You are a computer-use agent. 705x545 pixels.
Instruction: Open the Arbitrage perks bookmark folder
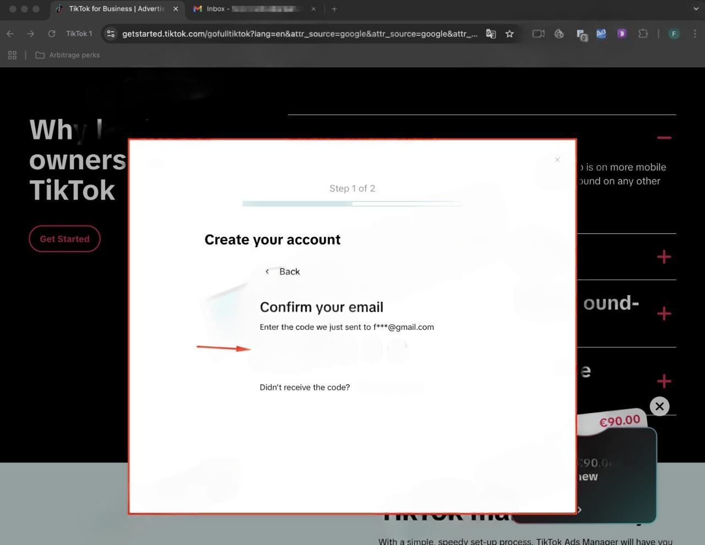(68, 55)
